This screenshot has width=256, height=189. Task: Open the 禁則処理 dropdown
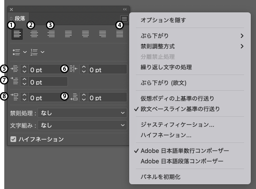pyautogui.click(x=83, y=113)
